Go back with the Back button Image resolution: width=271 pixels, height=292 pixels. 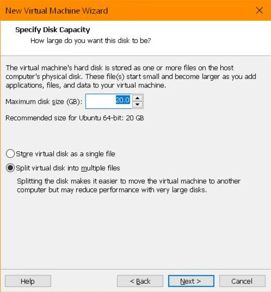140,281
